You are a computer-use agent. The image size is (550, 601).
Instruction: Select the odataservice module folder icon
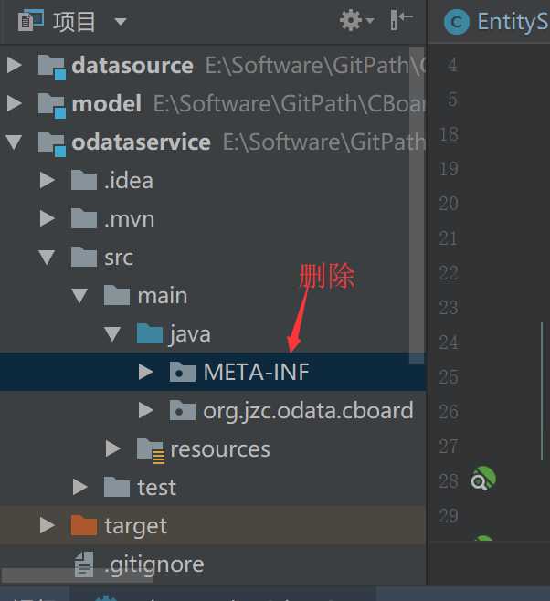(x=52, y=143)
